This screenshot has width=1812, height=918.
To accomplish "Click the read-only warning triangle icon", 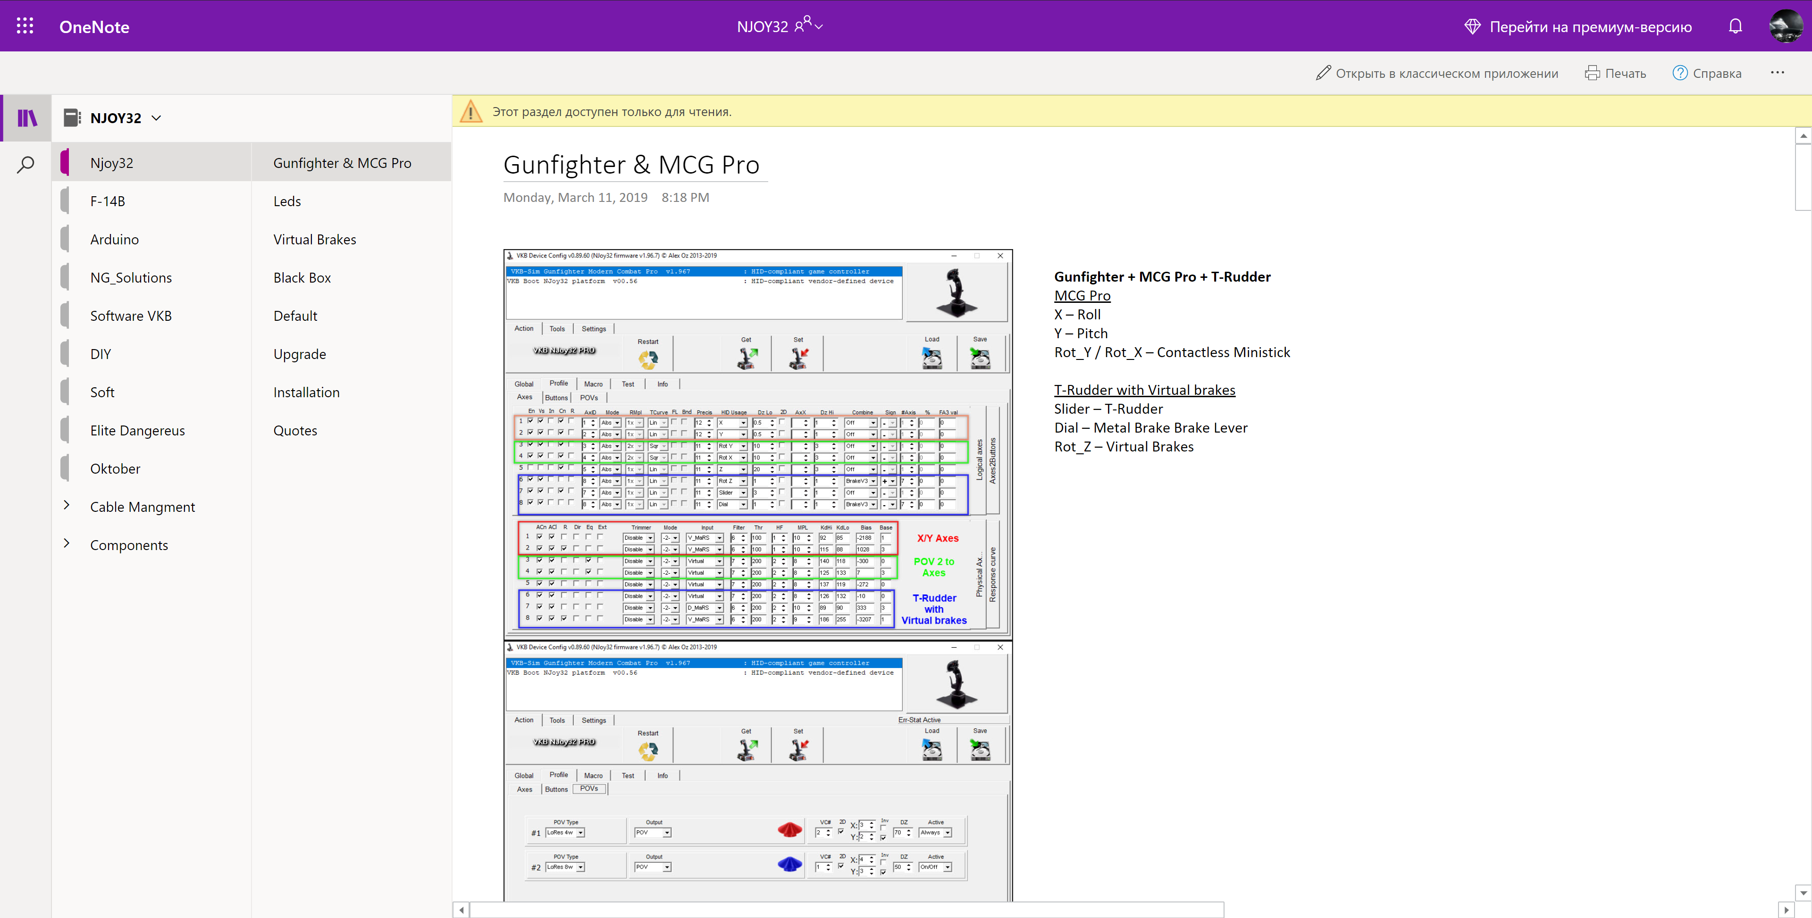I will tap(470, 111).
